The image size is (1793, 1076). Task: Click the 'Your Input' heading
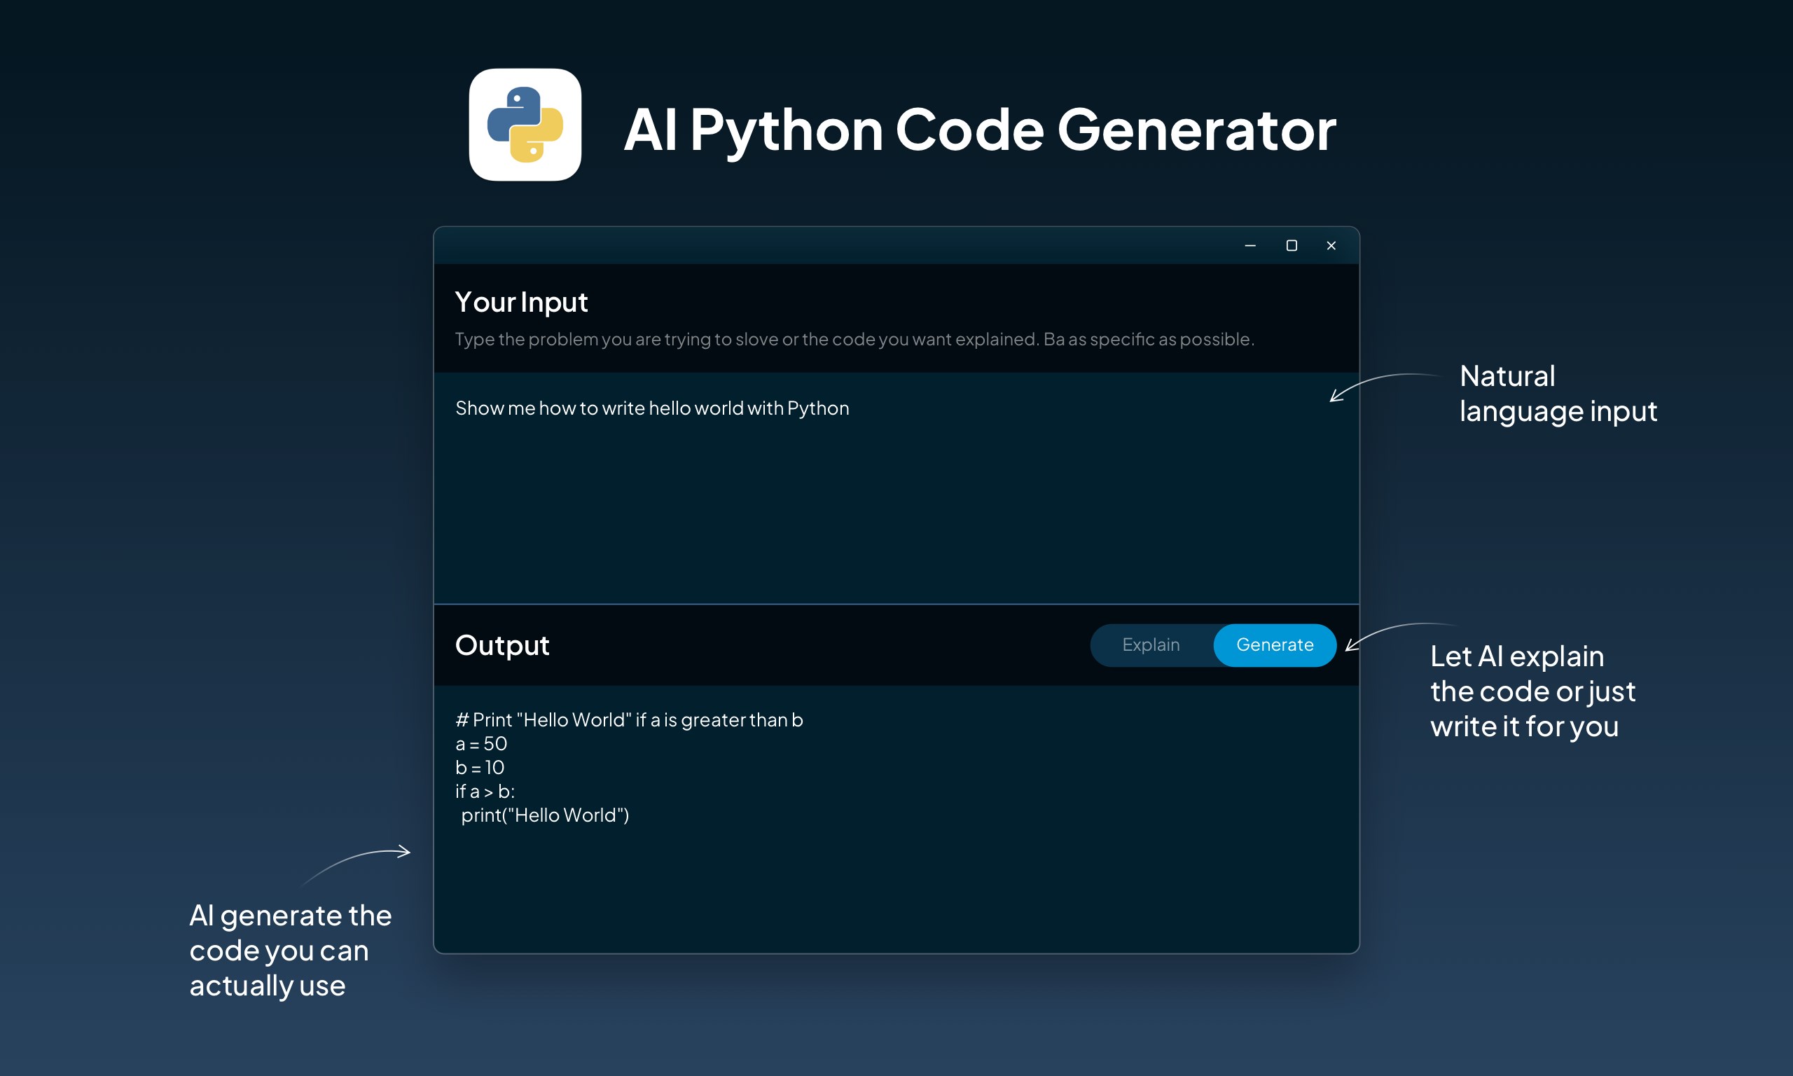521,302
